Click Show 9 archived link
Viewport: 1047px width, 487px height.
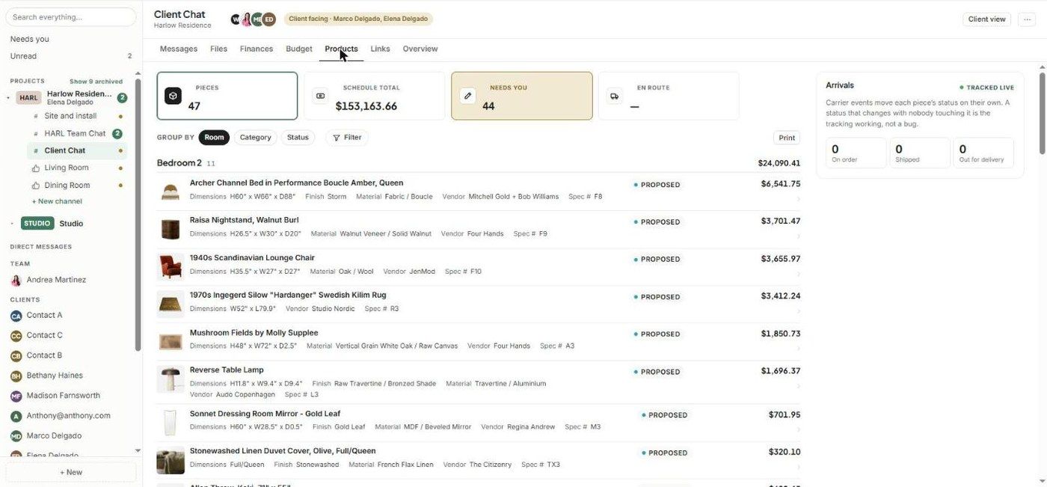(96, 82)
